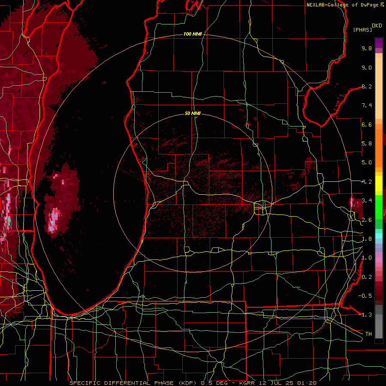Click the 1.8 legend value

point(367,239)
